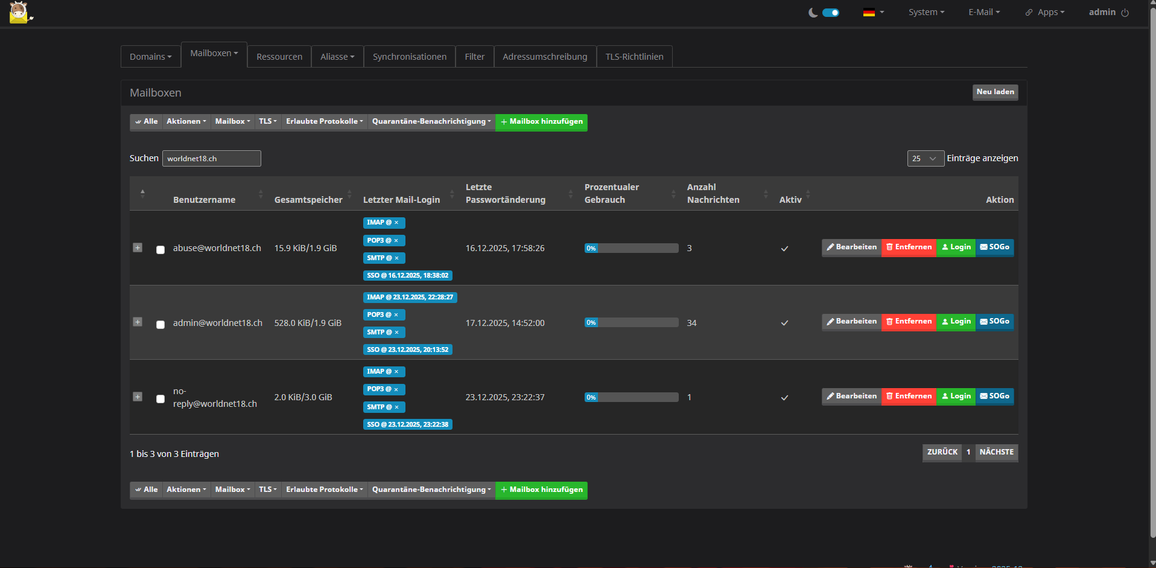The image size is (1156, 568).
Task: Click Mailbox hinzufügen to add a mailbox
Action: pos(541,122)
